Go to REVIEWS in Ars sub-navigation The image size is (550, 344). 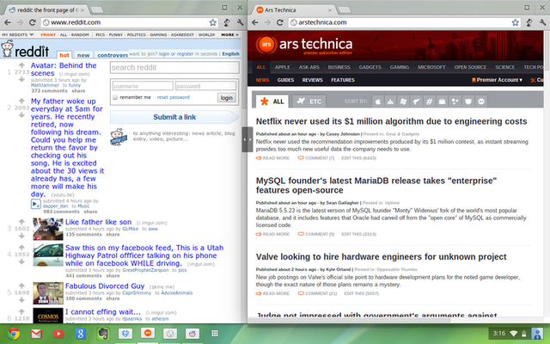[312, 80]
